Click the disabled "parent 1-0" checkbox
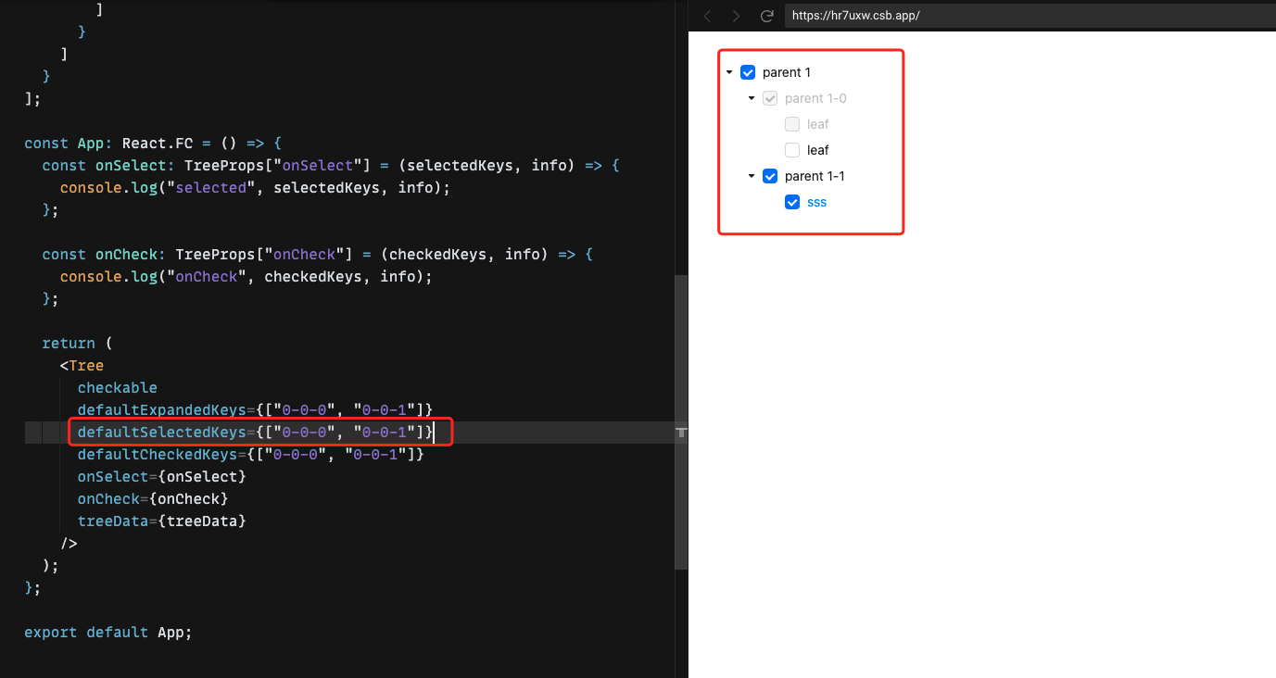Screen dimensions: 1276x678 click(770, 98)
